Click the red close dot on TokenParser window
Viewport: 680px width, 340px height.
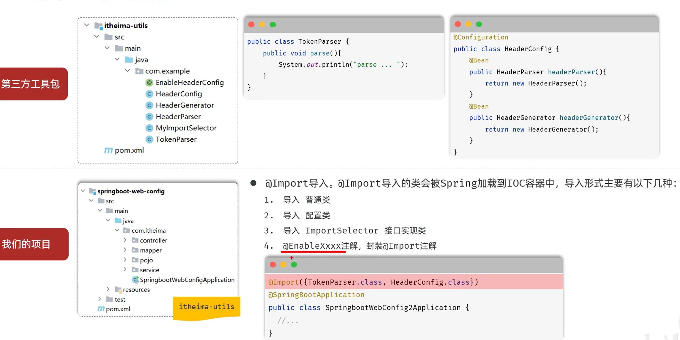coord(251,24)
